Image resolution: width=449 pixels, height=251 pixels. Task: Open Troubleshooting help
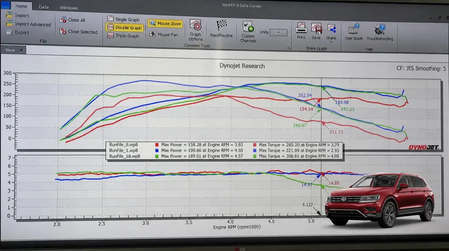click(x=380, y=32)
